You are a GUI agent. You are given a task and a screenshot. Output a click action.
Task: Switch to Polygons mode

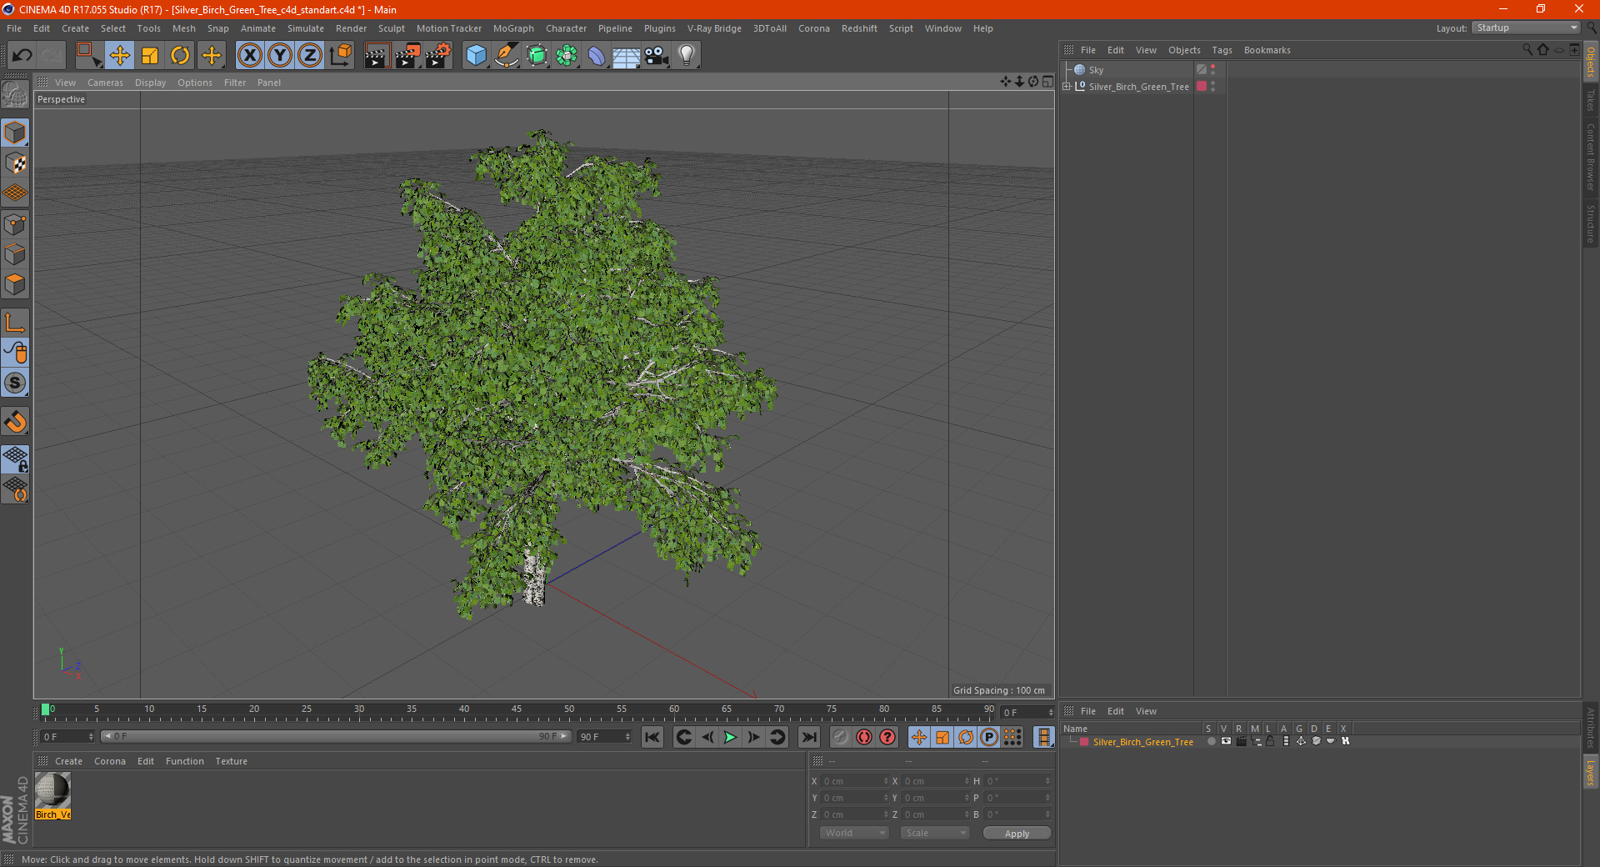pyautogui.click(x=15, y=284)
